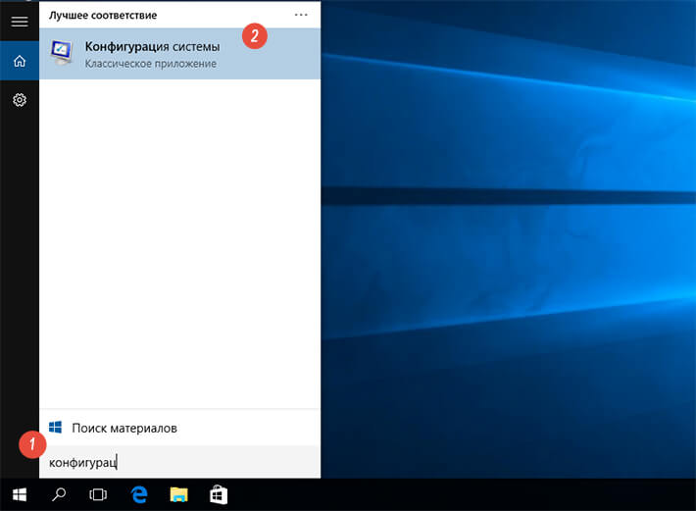The image size is (696, 511).
Task: Open Task View from the taskbar
Action: click(x=98, y=494)
